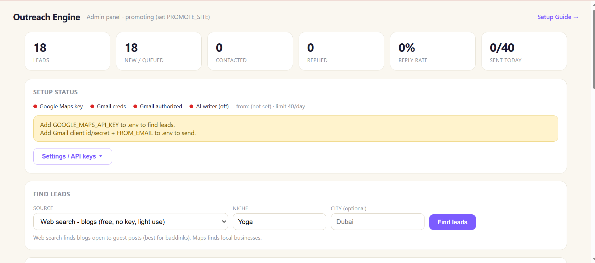Click the red dot beside AI writer (off)
The image size is (595, 263).
coord(191,106)
